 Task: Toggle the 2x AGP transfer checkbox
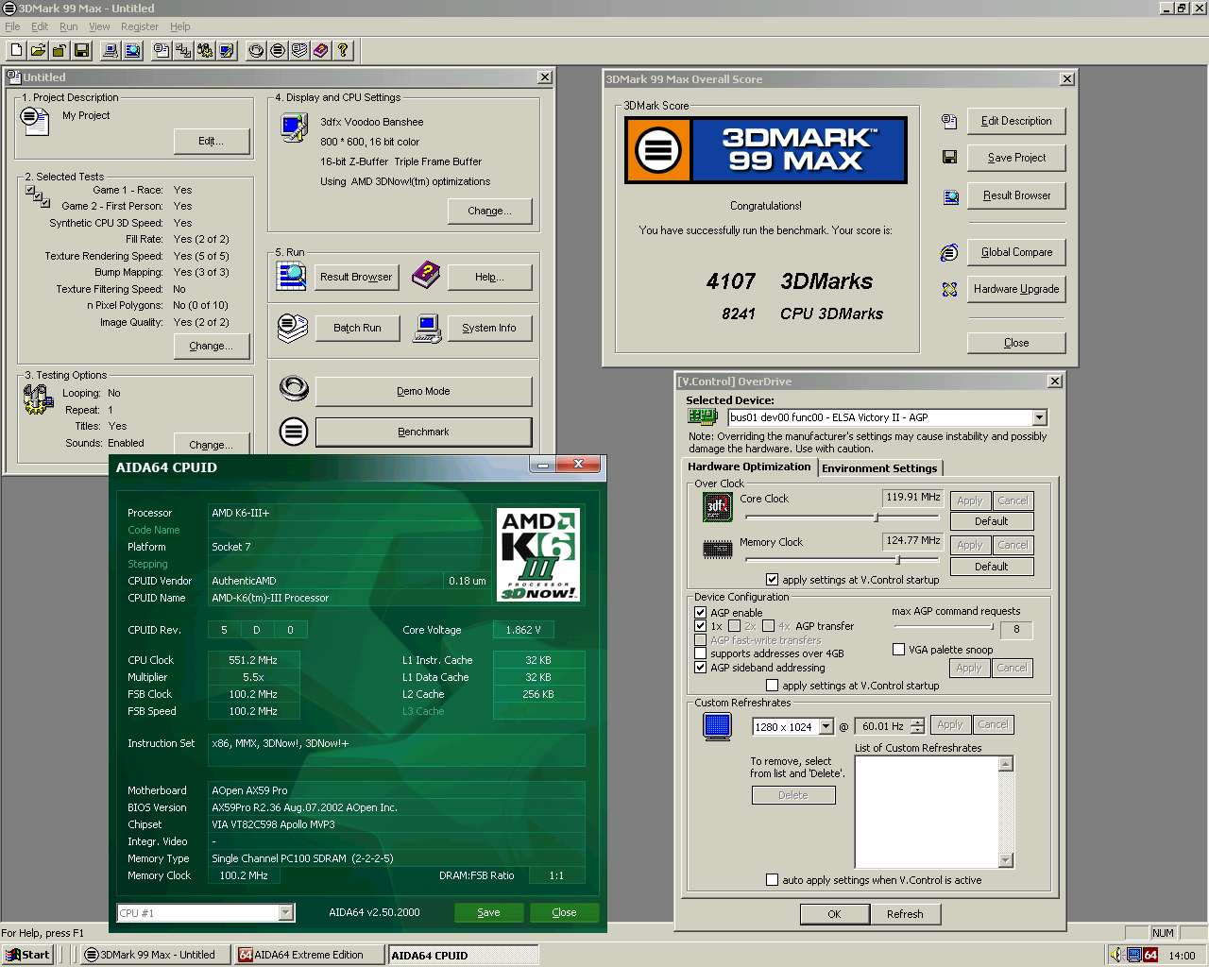click(734, 625)
